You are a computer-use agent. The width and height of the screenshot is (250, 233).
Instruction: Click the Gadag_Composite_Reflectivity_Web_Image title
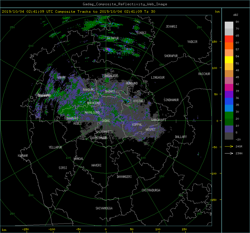(125, 4)
